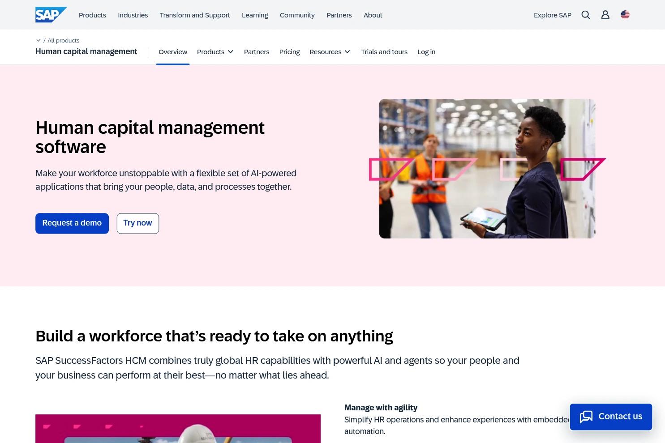Go to All products breadcrumb link
This screenshot has height=443, width=665.
64,40
